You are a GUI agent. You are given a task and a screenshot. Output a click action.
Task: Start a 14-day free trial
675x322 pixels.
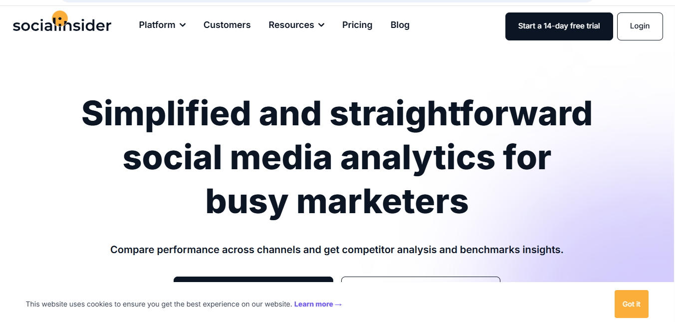[559, 26]
